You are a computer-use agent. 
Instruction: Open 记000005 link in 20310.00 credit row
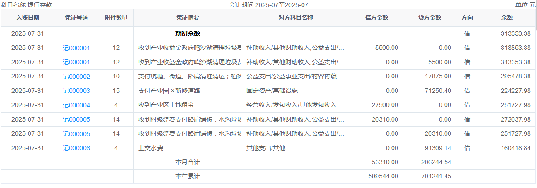coord(76,134)
